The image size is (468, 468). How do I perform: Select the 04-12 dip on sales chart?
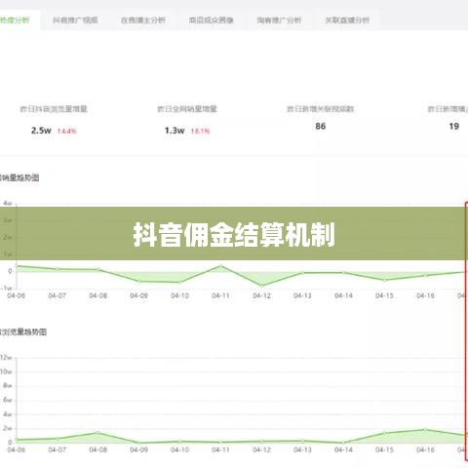(262, 286)
